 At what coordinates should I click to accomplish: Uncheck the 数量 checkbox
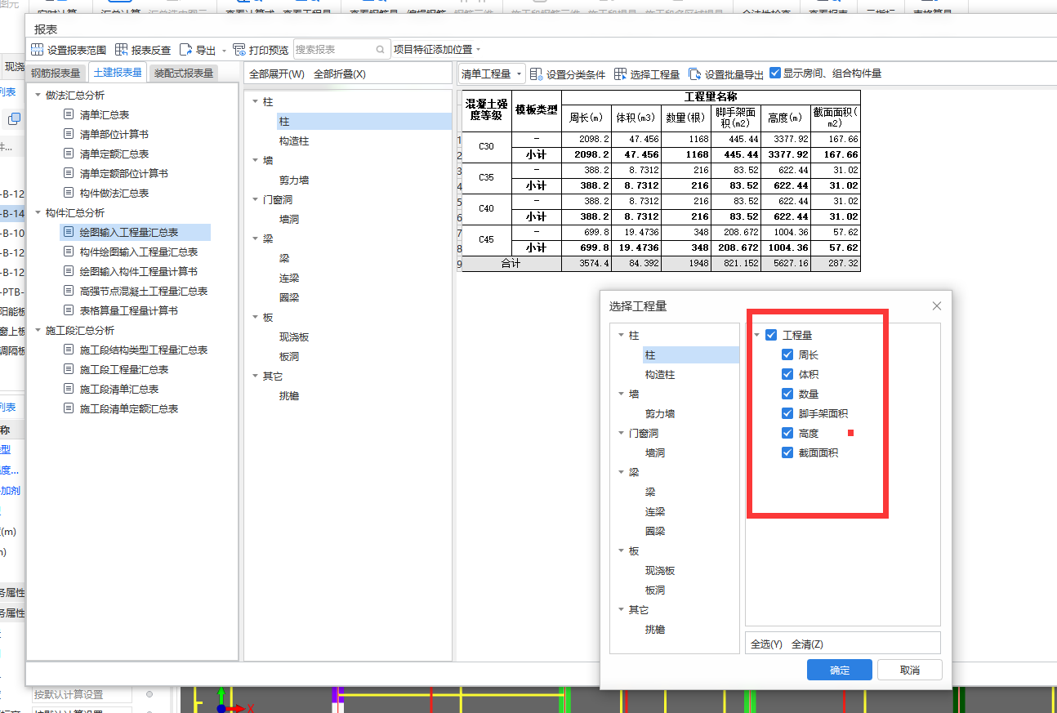click(787, 394)
